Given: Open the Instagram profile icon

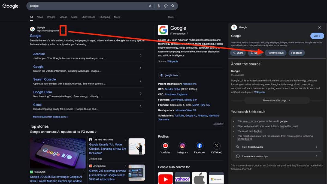Looking at the screenshot, I should point(182,146).
